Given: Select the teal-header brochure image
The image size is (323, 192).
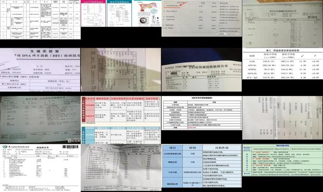Looking at the screenshot, I should 119,13.
